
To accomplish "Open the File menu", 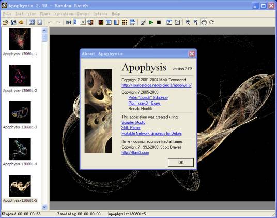I will [7, 14].
